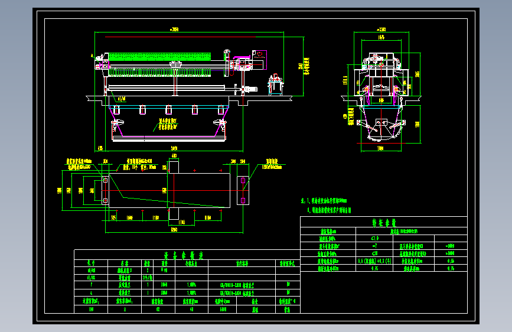Screen dimensions: 512x332
Task: Click the title of the right-hand parameter table
Action: 384,223
